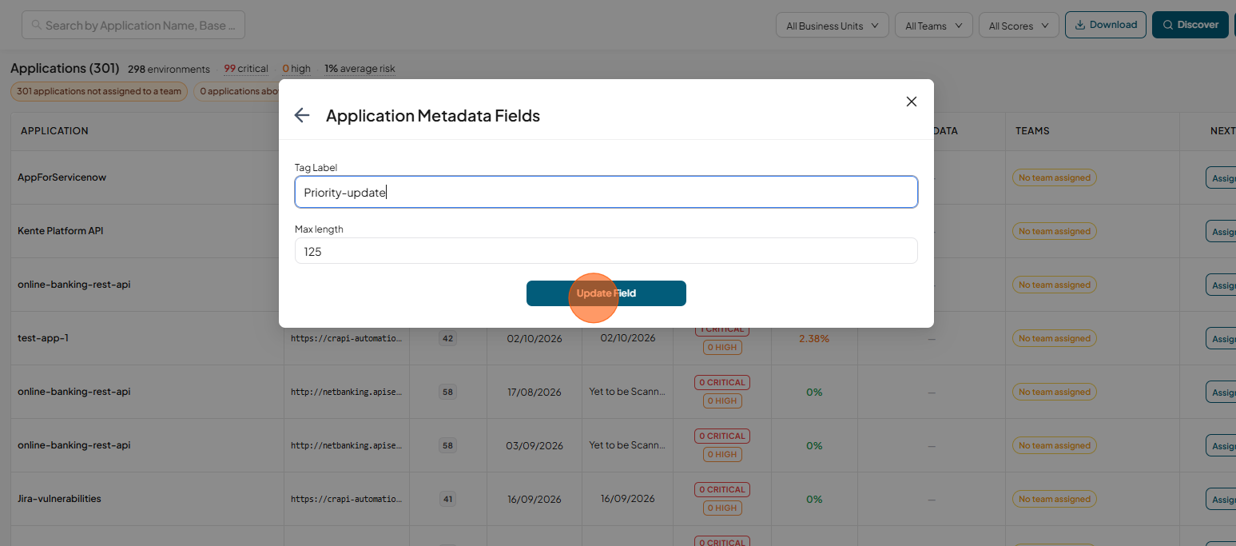Click the endpoint count 42 badge
This screenshot has width=1236, height=546.
coord(447,338)
